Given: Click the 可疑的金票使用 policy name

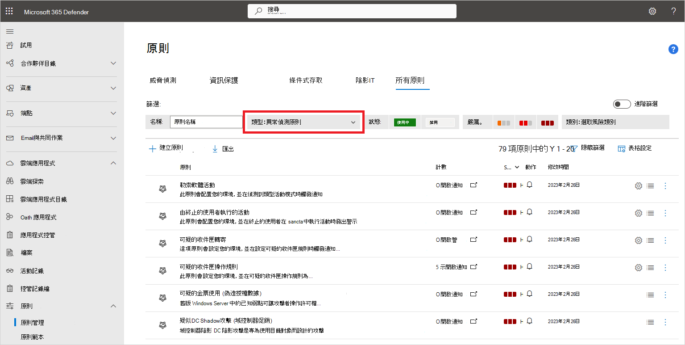Looking at the screenshot, I should pyautogui.click(x=220, y=293).
